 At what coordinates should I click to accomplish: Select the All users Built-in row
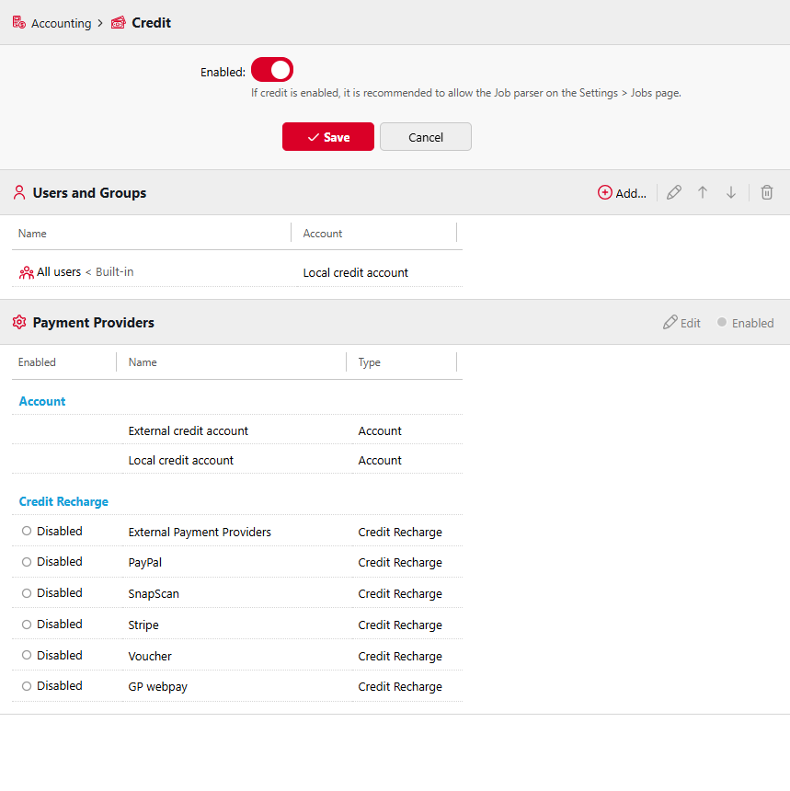point(237,272)
